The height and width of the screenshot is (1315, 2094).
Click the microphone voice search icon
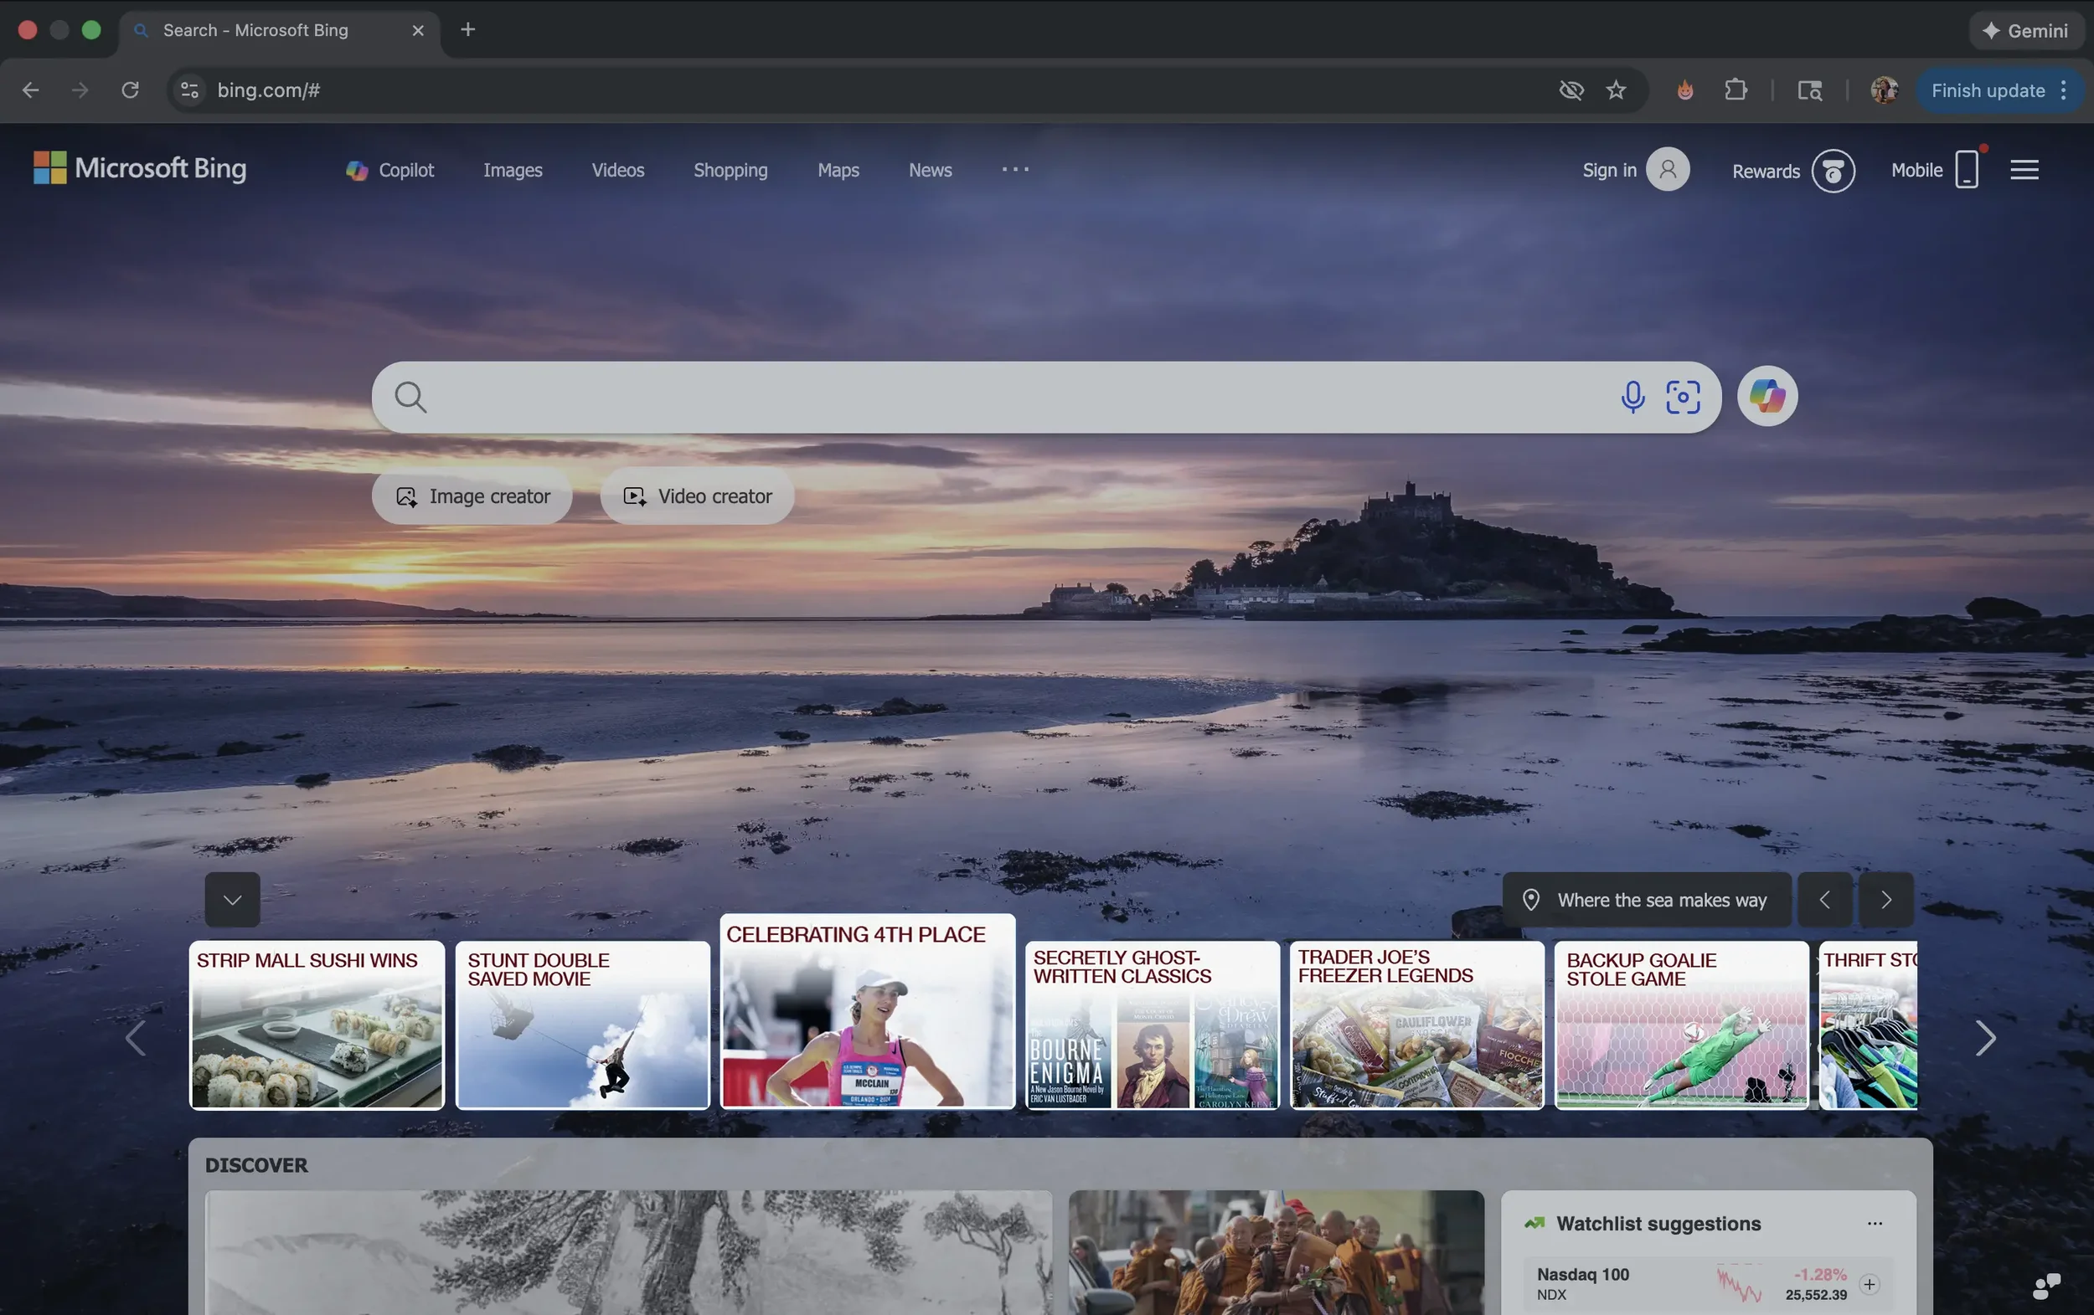1632,396
